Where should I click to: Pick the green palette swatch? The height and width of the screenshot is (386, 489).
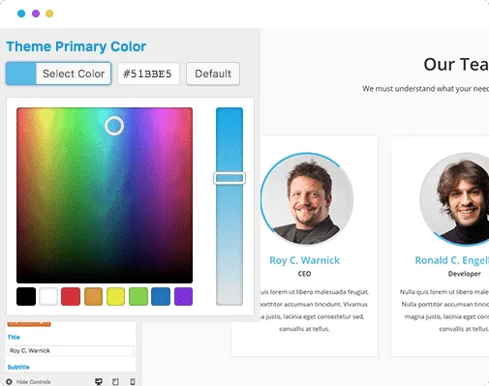(138, 296)
